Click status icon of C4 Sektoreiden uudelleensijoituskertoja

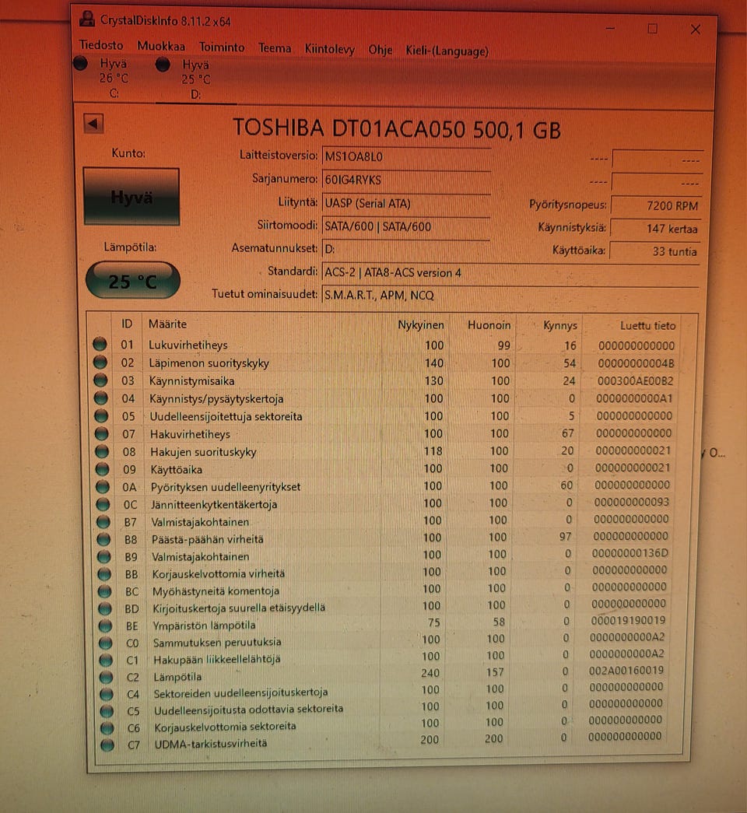tap(107, 694)
